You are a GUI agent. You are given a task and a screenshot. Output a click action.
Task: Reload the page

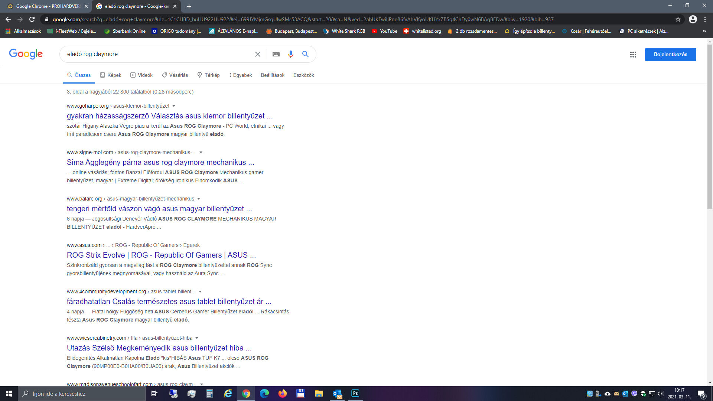[x=32, y=19]
